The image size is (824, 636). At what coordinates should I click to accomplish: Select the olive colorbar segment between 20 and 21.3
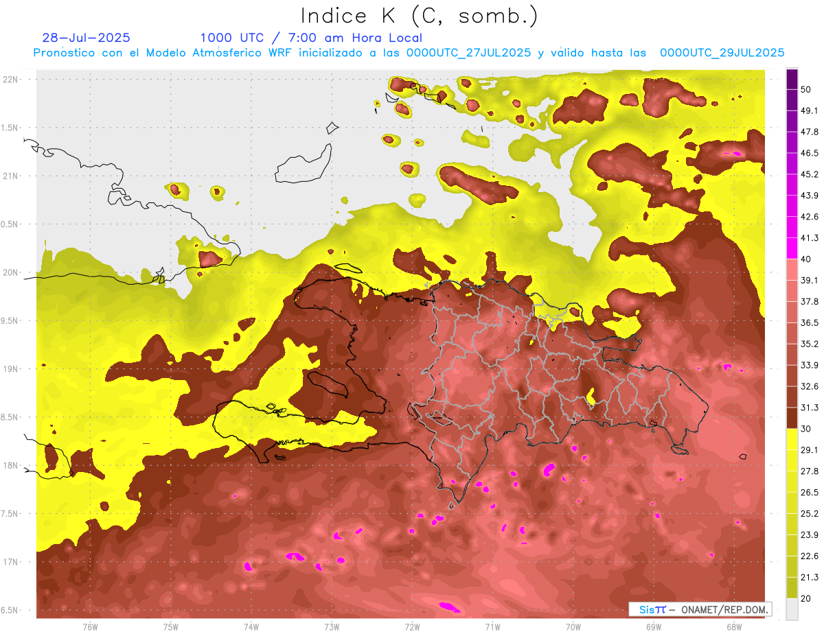[x=792, y=587]
